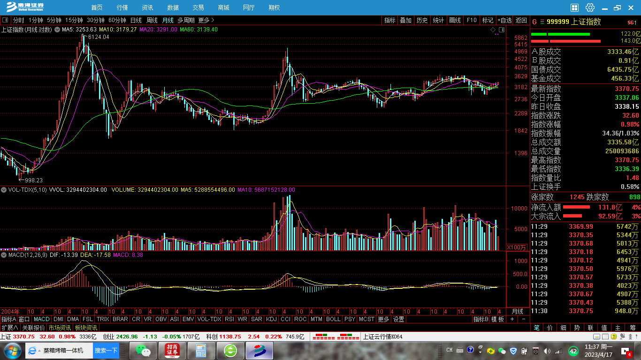Select the DMI indicator tab
The image size is (641, 360).
(x=59, y=319)
